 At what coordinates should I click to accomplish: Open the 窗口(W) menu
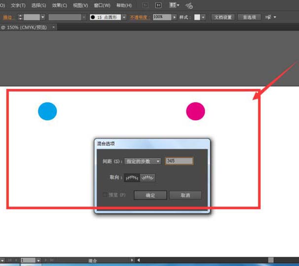point(102,5)
